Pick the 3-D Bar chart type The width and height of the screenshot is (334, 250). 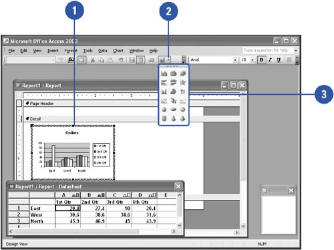(173, 82)
